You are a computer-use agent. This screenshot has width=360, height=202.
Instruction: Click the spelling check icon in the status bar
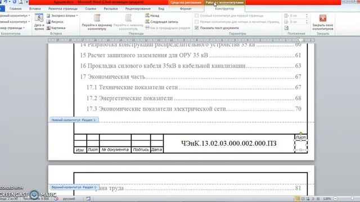coord(56,199)
